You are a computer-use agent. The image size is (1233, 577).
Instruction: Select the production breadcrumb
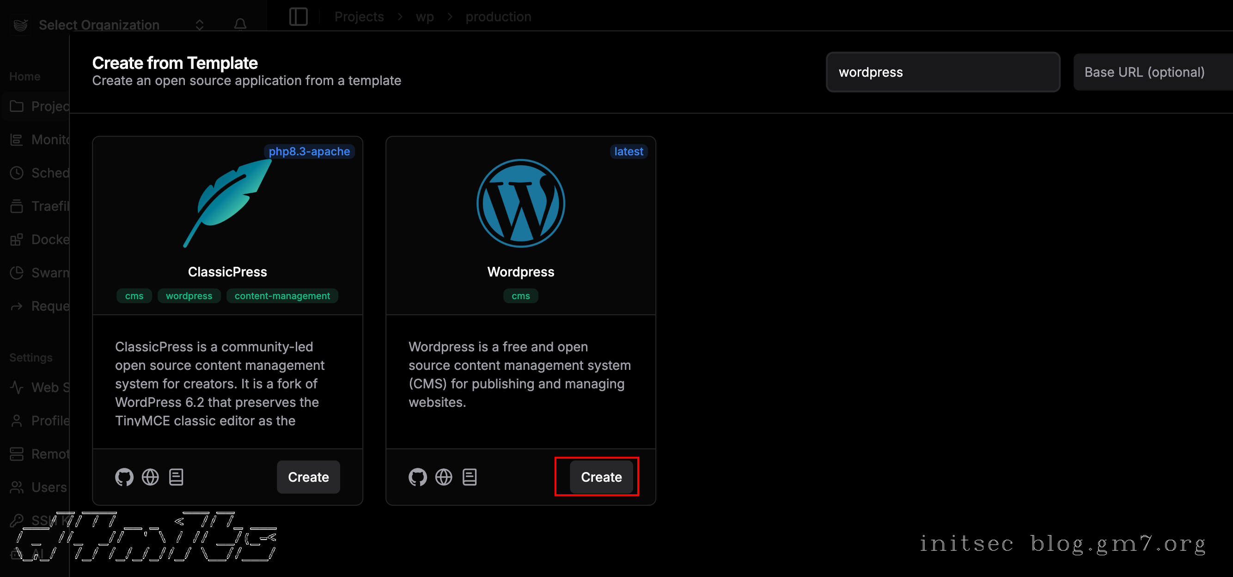tap(498, 17)
